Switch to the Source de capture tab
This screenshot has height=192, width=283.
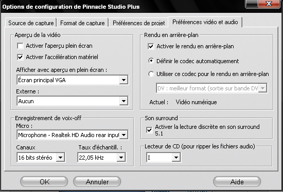pos(31,23)
